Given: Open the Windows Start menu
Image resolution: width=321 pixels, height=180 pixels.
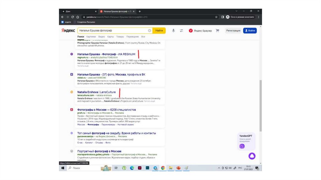Looking at the screenshot, I should click(63, 168).
